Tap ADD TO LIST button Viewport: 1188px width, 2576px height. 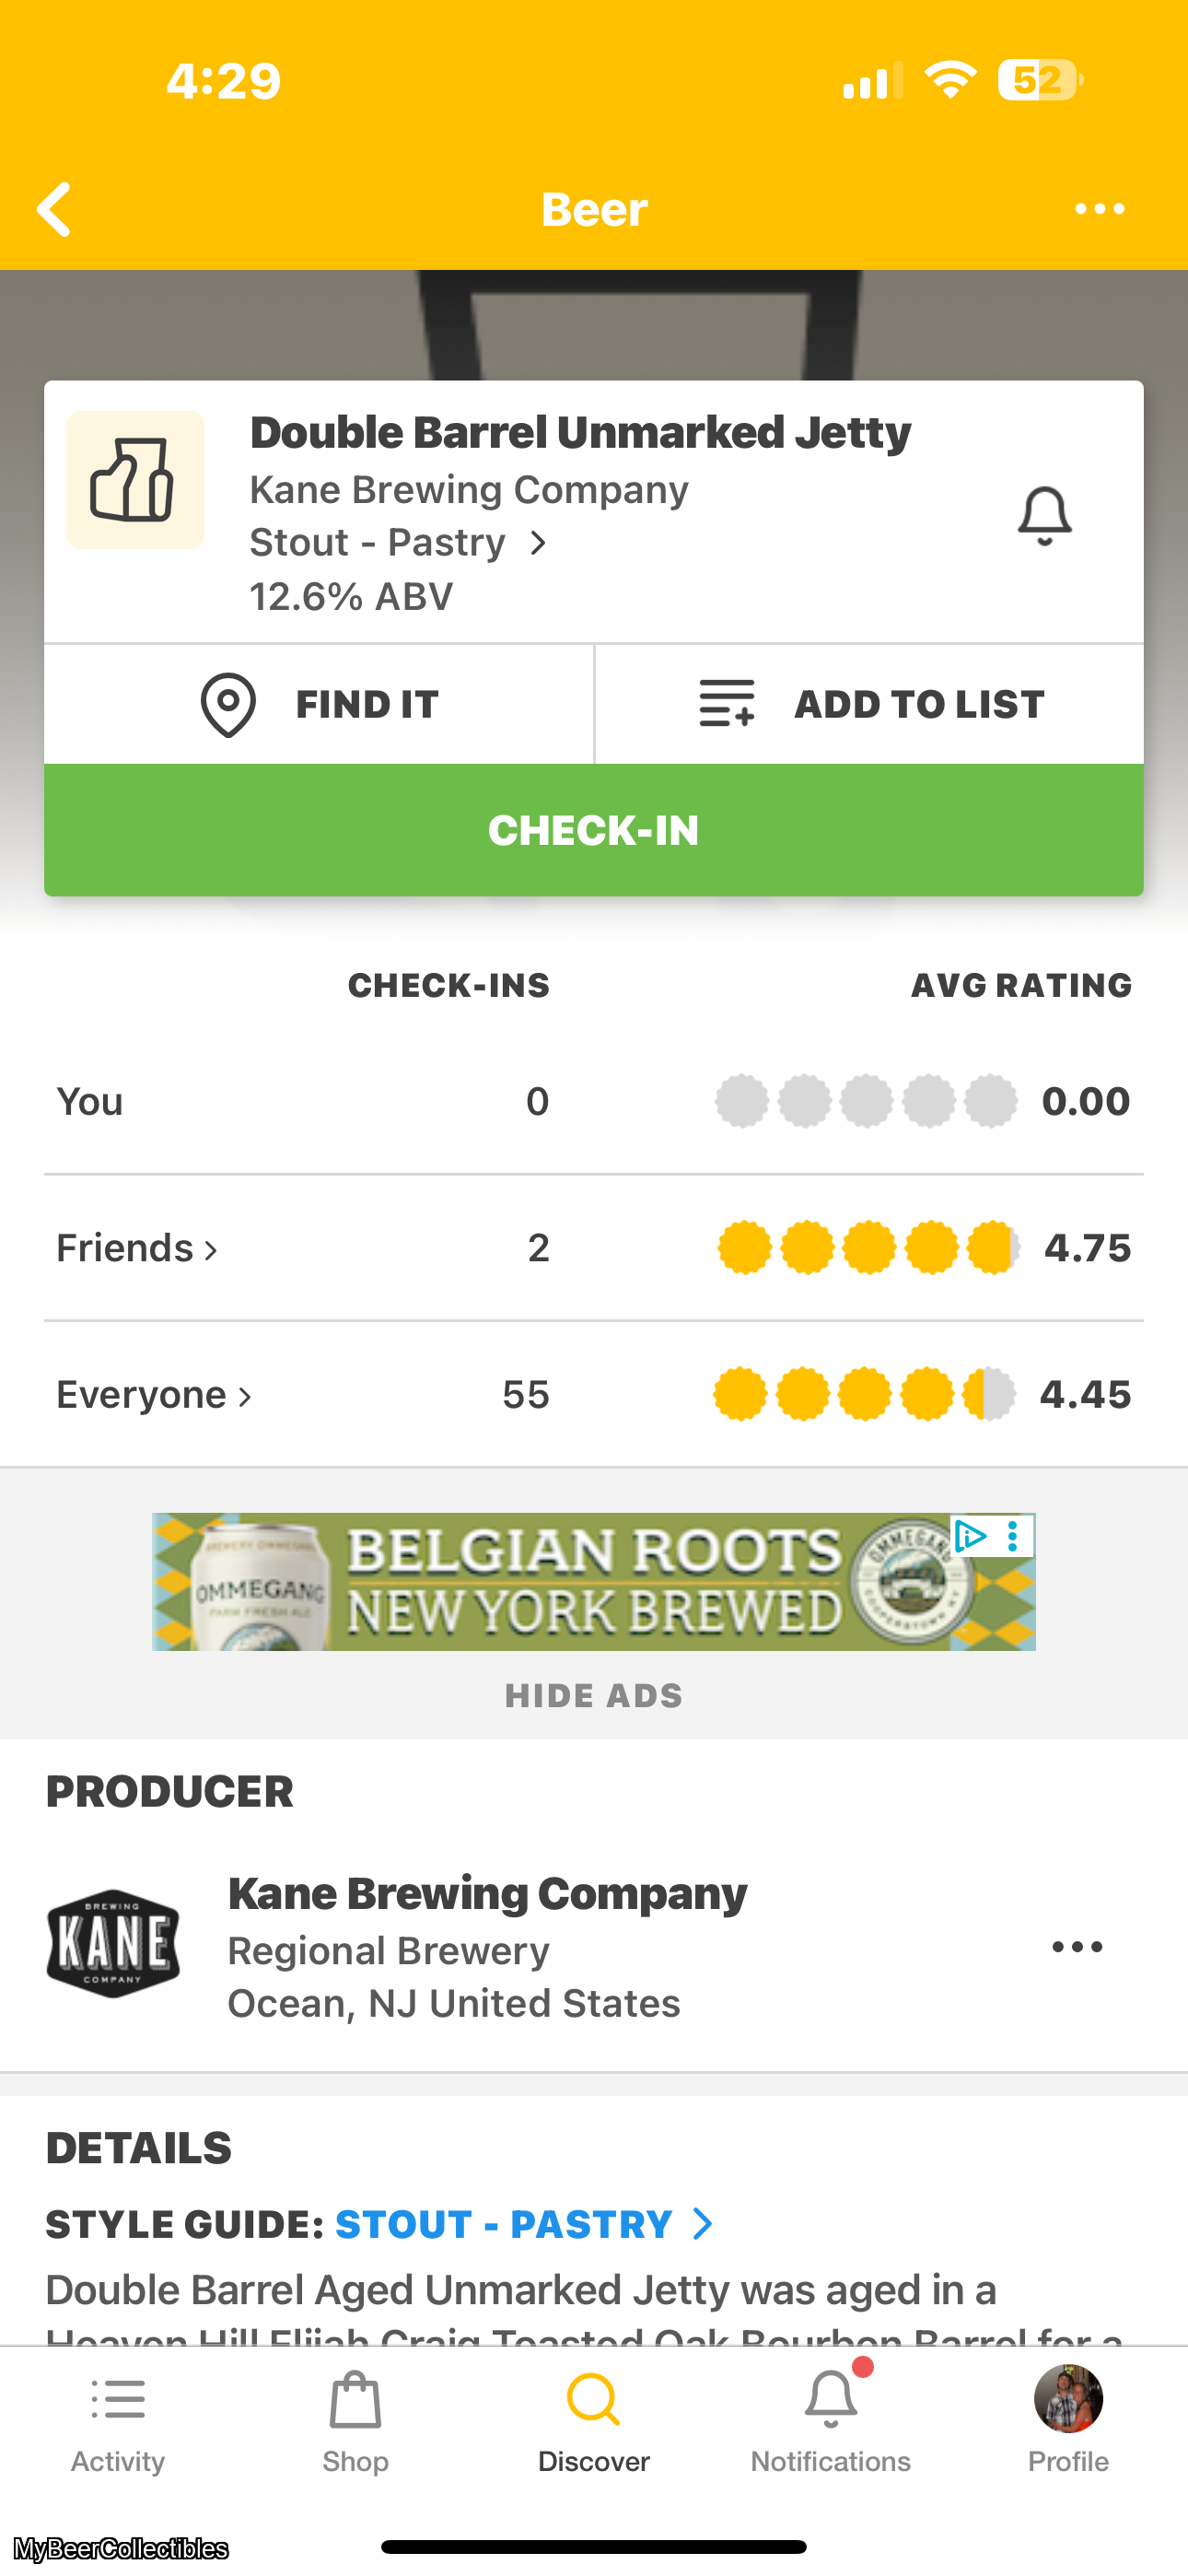869,704
